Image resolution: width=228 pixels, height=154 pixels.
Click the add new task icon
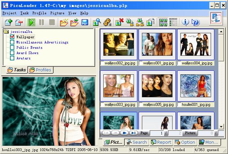coord(8,23)
